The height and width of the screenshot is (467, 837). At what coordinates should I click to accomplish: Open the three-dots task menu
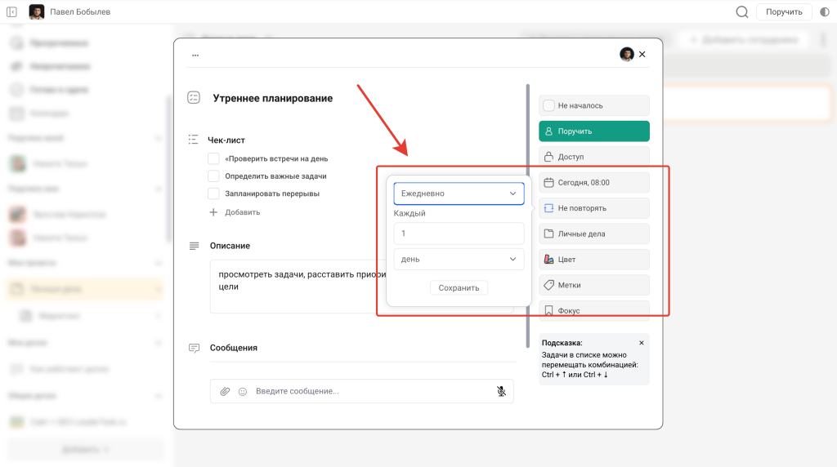click(x=195, y=56)
